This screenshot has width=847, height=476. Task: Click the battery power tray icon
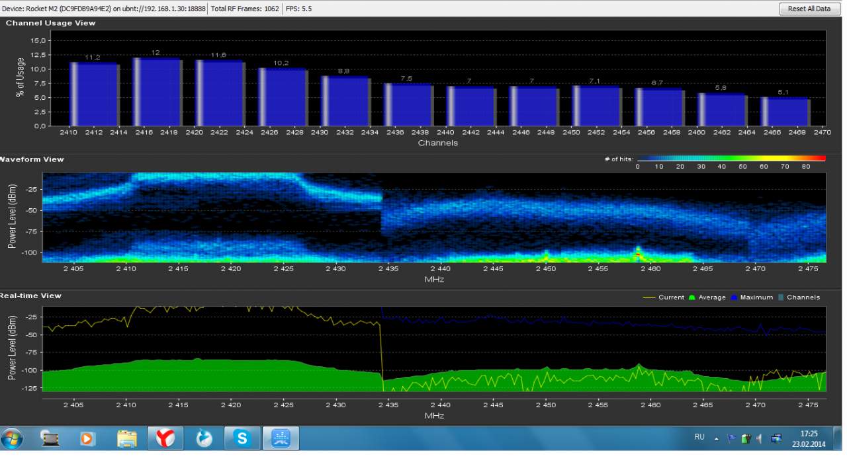click(x=746, y=438)
